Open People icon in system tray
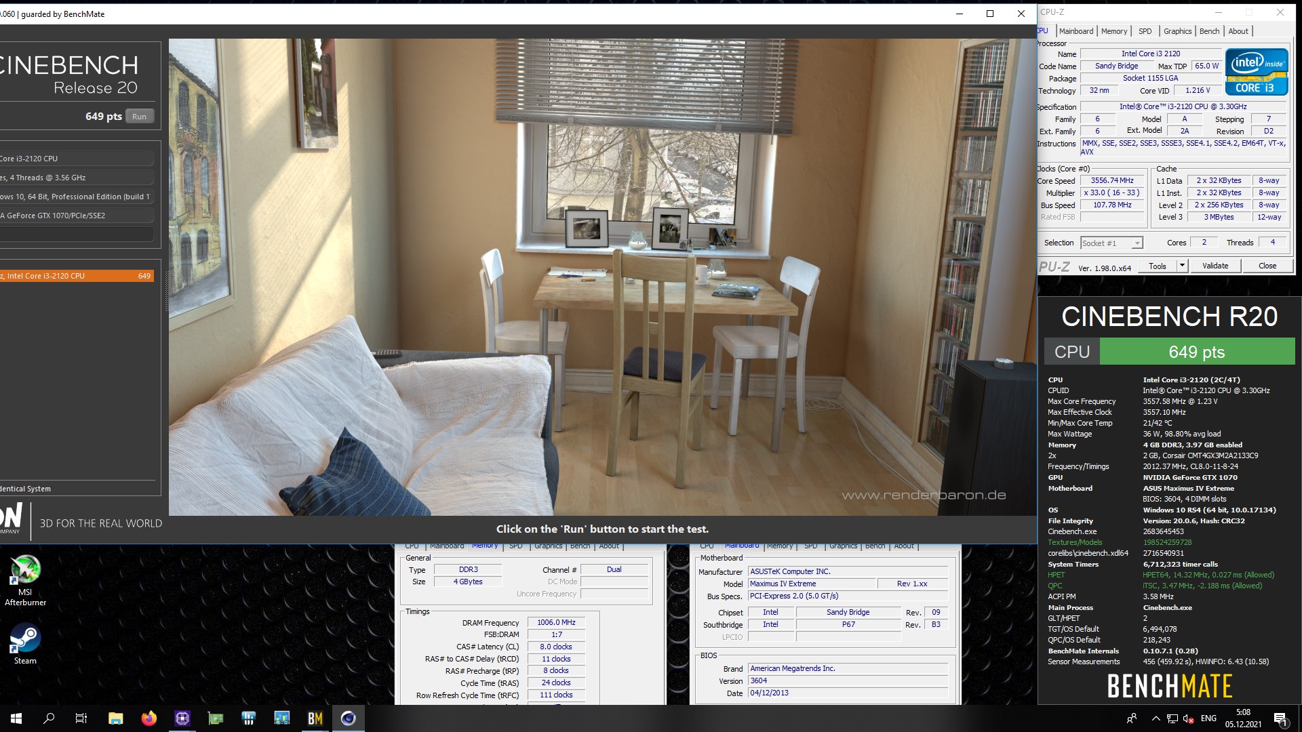The image size is (1302, 732). click(x=1131, y=718)
